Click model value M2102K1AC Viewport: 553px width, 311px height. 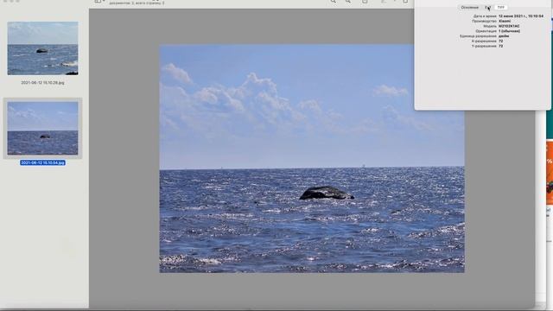[x=509, y=26]
